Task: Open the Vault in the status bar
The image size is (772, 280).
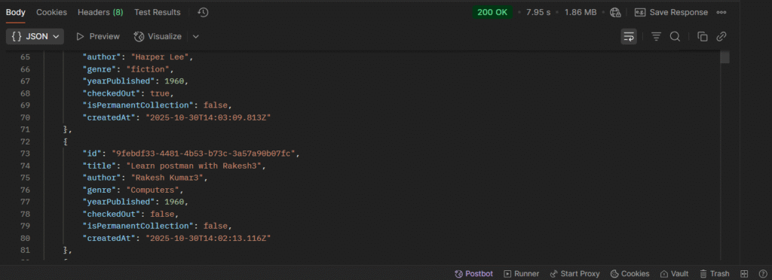Action: pyautogui.click(x=674, y=274)
